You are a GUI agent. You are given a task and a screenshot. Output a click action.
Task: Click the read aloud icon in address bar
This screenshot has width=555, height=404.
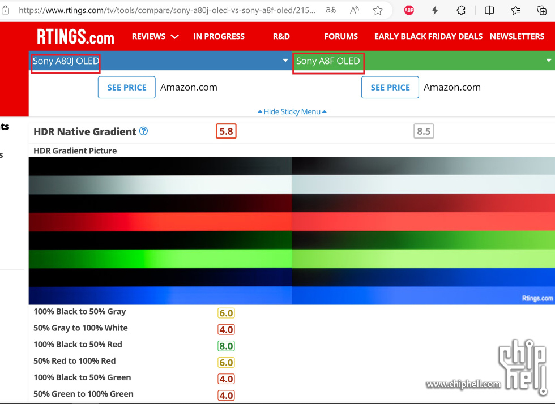(355, 10)
